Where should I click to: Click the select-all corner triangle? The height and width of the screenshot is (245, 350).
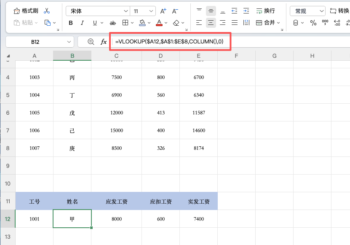8,56
